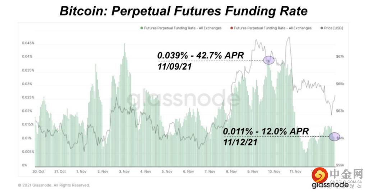Toggle the red Futures Perpetual Funding Rate series label
The width and height of the screenshot is (368, 193).
coord(272,28)
